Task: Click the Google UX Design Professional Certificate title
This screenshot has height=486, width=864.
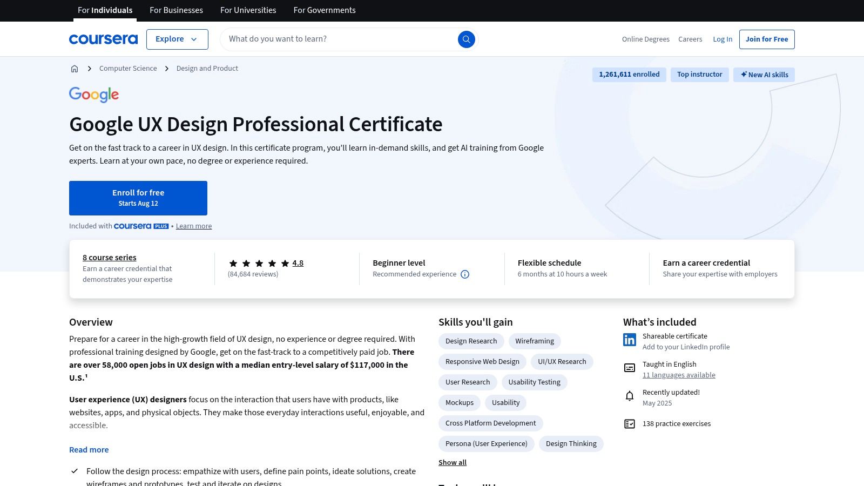Action: [256, 124]
